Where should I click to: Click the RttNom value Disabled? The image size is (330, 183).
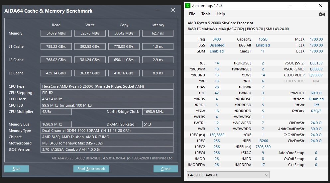[x=316, y=99]
